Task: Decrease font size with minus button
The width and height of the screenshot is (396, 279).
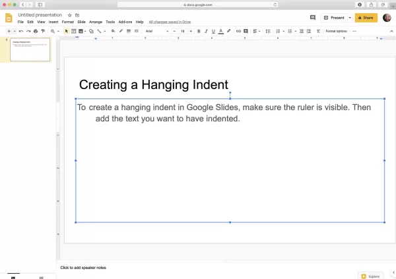Action: tap(174, 31)
